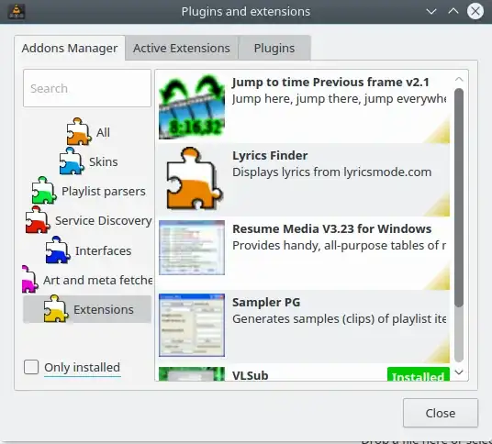Click 'Displays lyrics from lyricsmode.com' description
The height and width of the screenshot is (444, 492).
click(332, 172)
